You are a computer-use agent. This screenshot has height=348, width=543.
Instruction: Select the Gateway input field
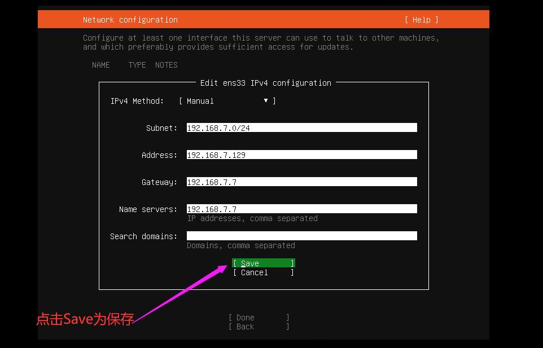[301, 182]
